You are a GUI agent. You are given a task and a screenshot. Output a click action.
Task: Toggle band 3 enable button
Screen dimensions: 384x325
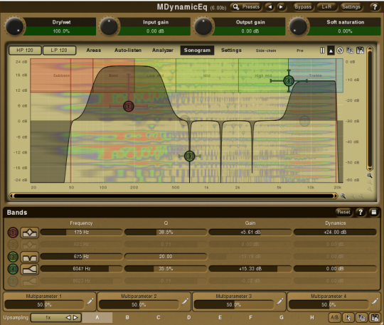pos(13,257)
